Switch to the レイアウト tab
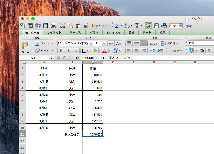This screenshot has height=154, width=214. pyautogui.click(x=54, y=33)
